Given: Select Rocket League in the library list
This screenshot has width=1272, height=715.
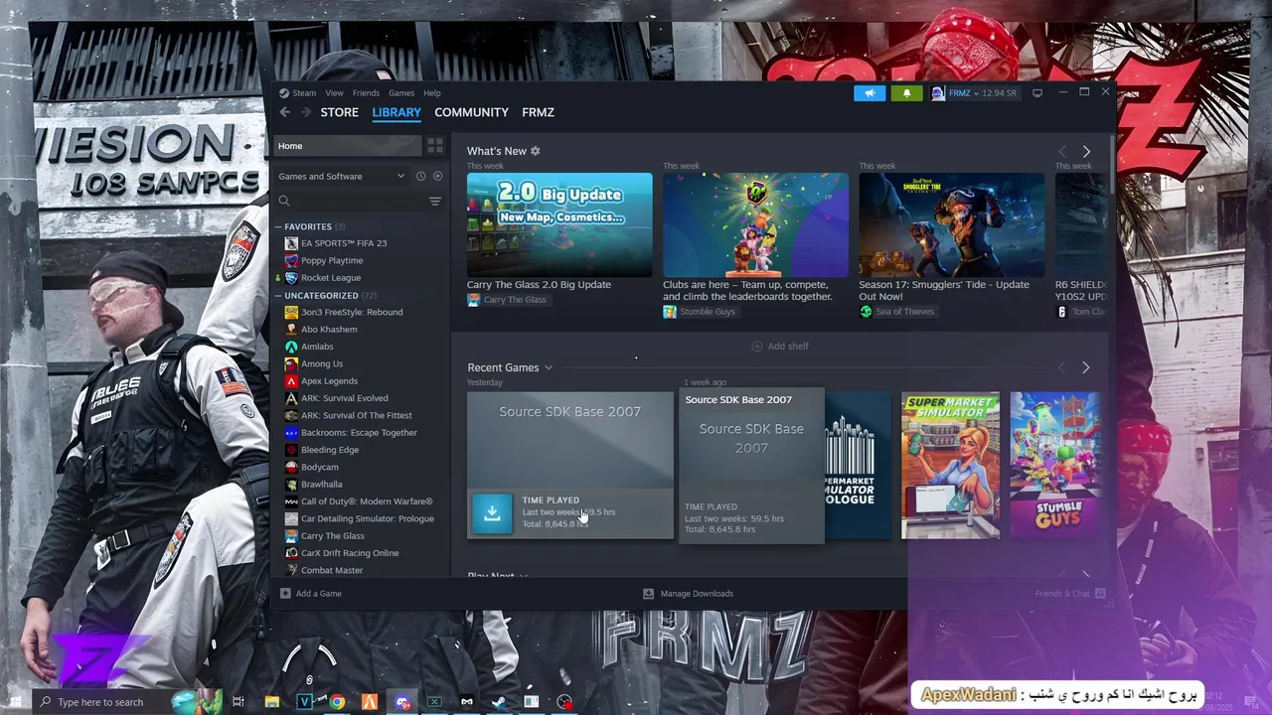Looking at the screenshot, I should coord(331,278).
